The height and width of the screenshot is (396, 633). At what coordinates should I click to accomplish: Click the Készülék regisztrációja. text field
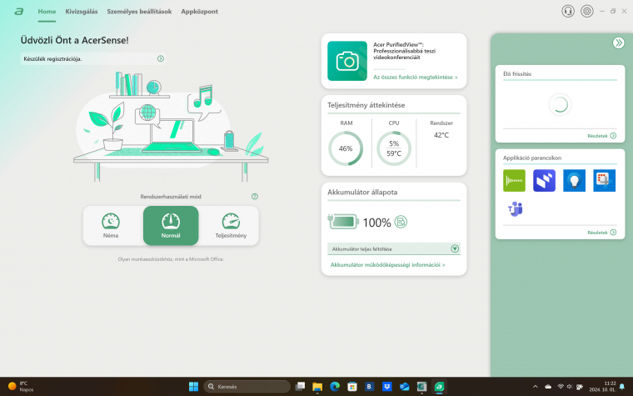(x=92, y=58)
